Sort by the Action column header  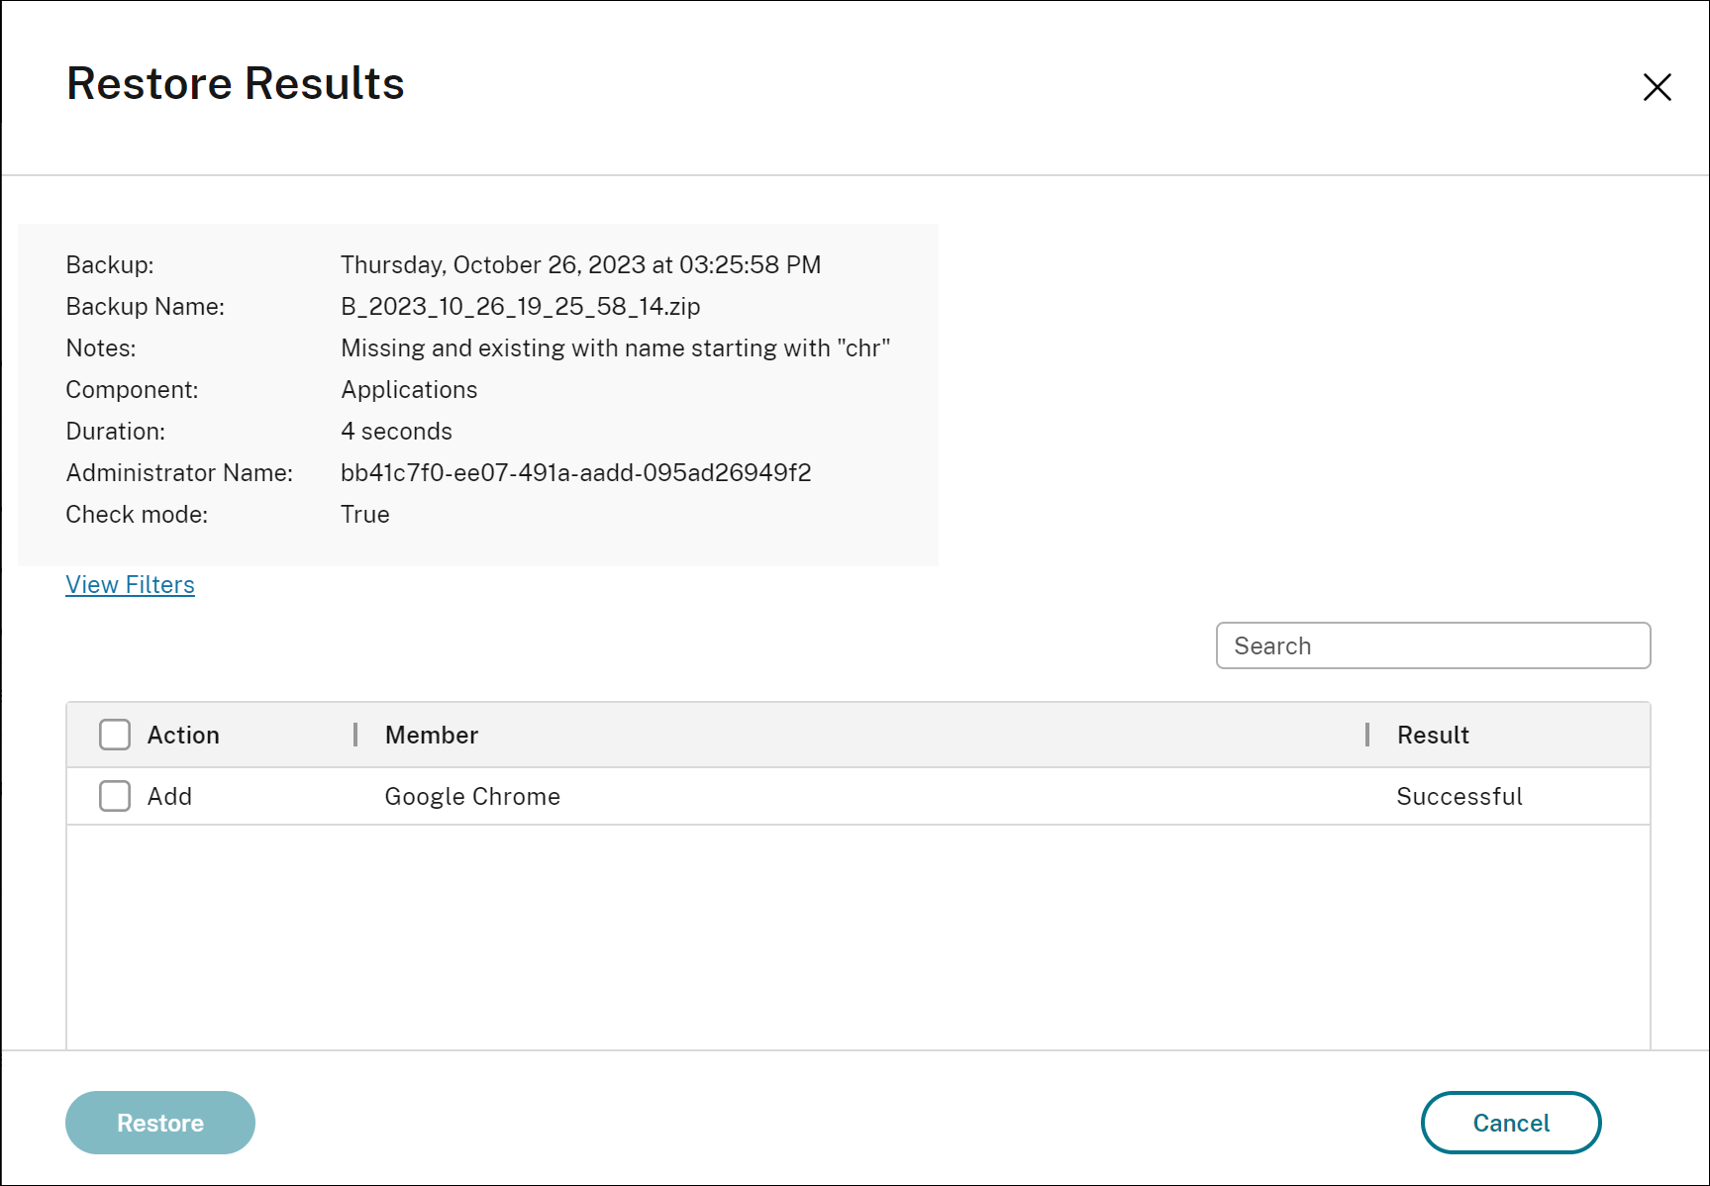183,735
